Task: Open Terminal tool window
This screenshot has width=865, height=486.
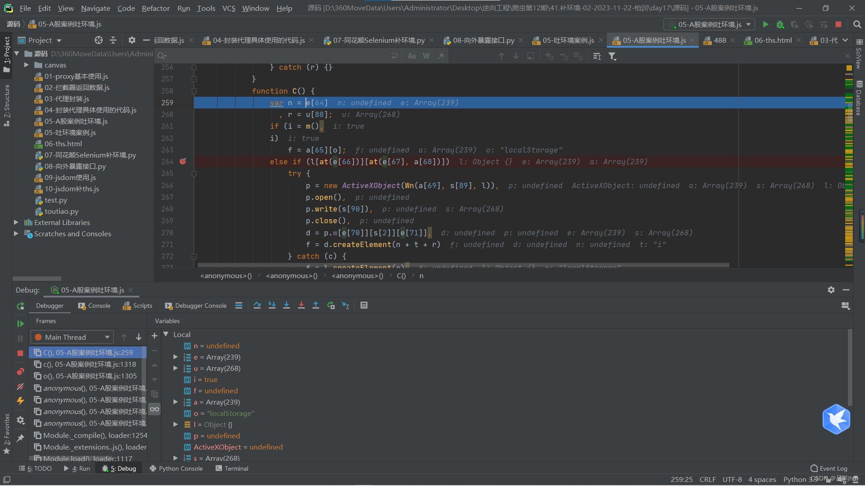Action: click(x=232, y=468)
